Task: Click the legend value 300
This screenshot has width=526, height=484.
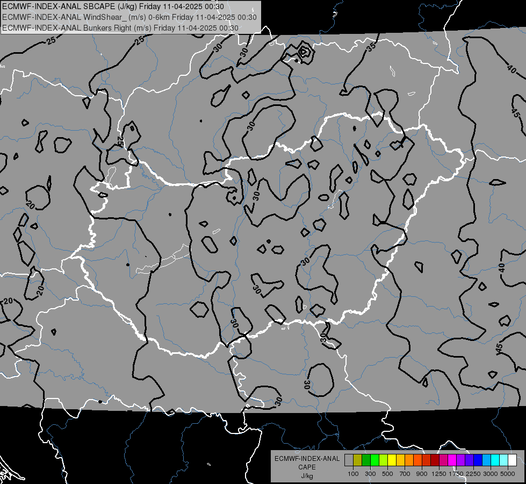Action: 370,474
